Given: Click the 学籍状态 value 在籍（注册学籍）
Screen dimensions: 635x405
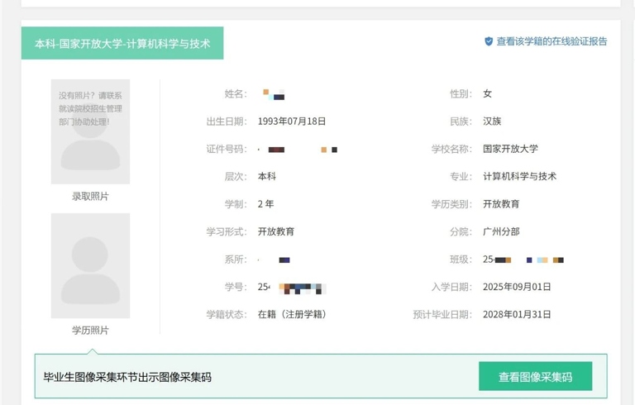Looking at the screenshot, I should pyautogui.click(x=292, y=314).
